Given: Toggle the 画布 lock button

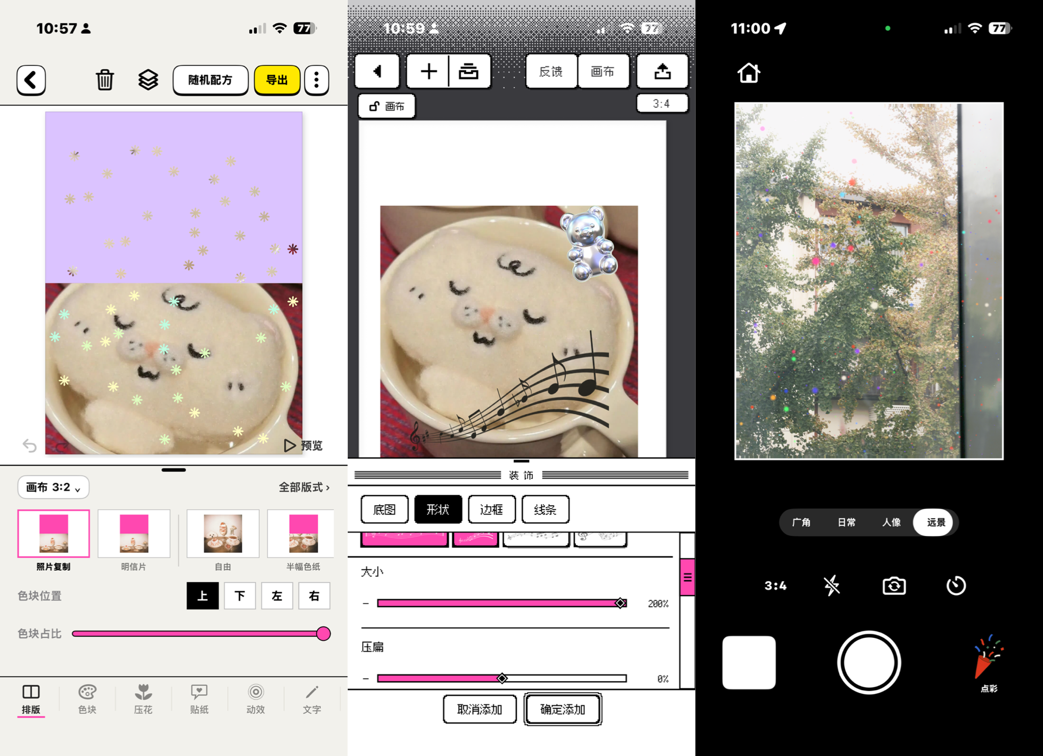Looking at the screenshot, I should [387, 106].
